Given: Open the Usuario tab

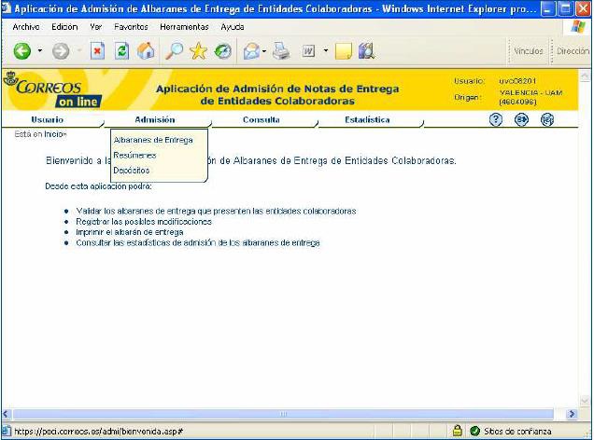Looking at the screenshot, I should click(48, 120).
